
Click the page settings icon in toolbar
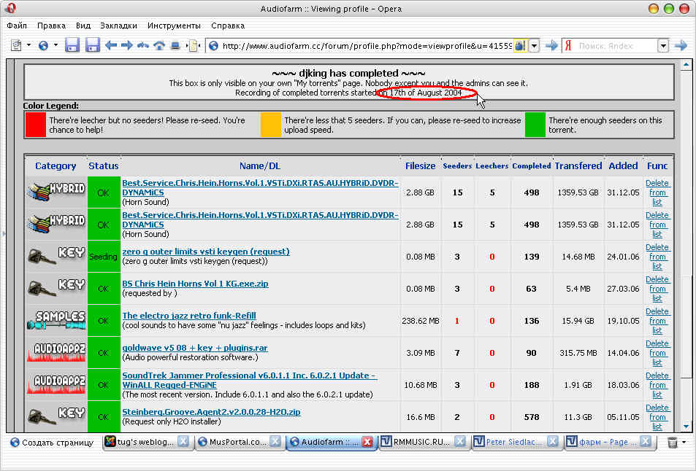(16, 45)
